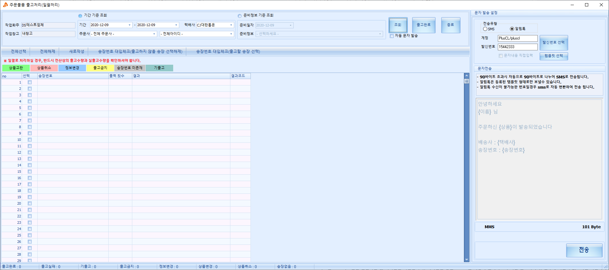Click the 계정 PlusCL/pluscl input field
Screen dimensions: 609x270
click(518, 38)
